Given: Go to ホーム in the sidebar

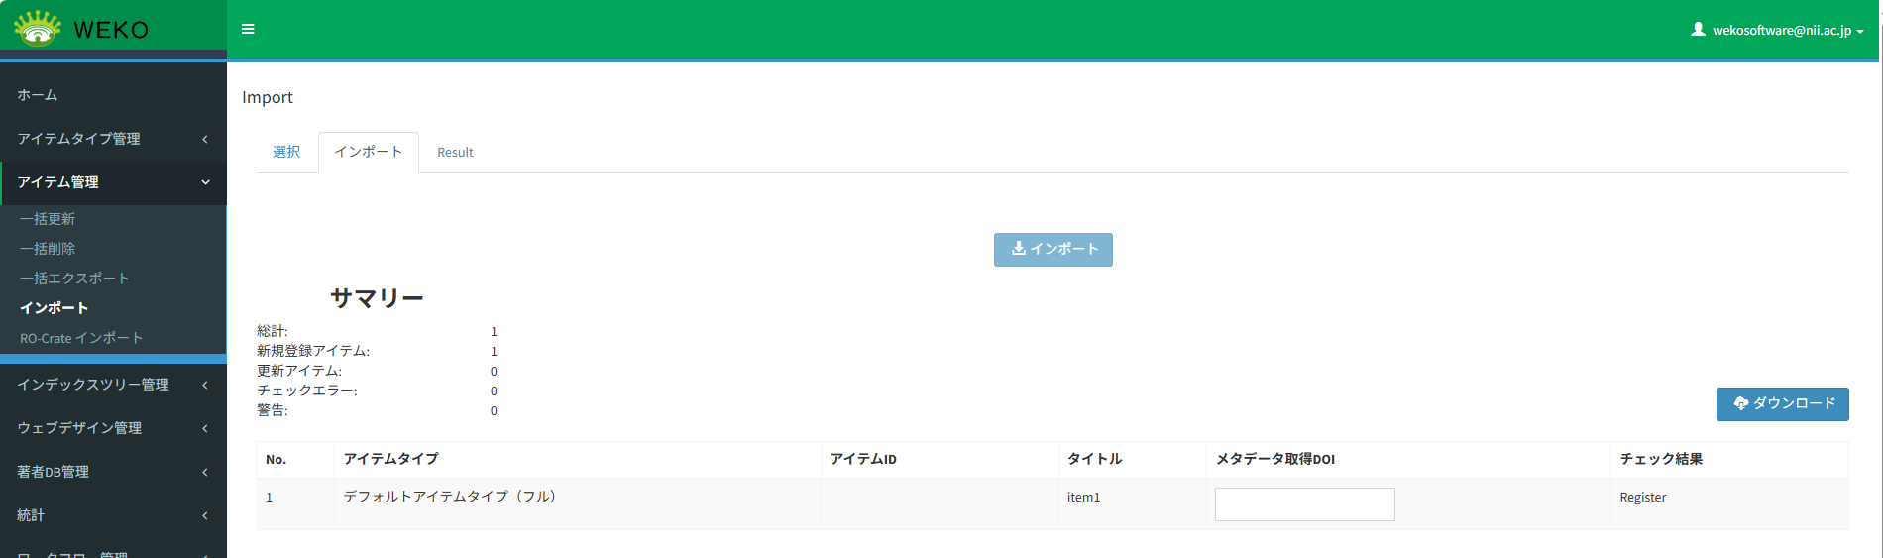Looking at the screenshot, I should point(38,95).
